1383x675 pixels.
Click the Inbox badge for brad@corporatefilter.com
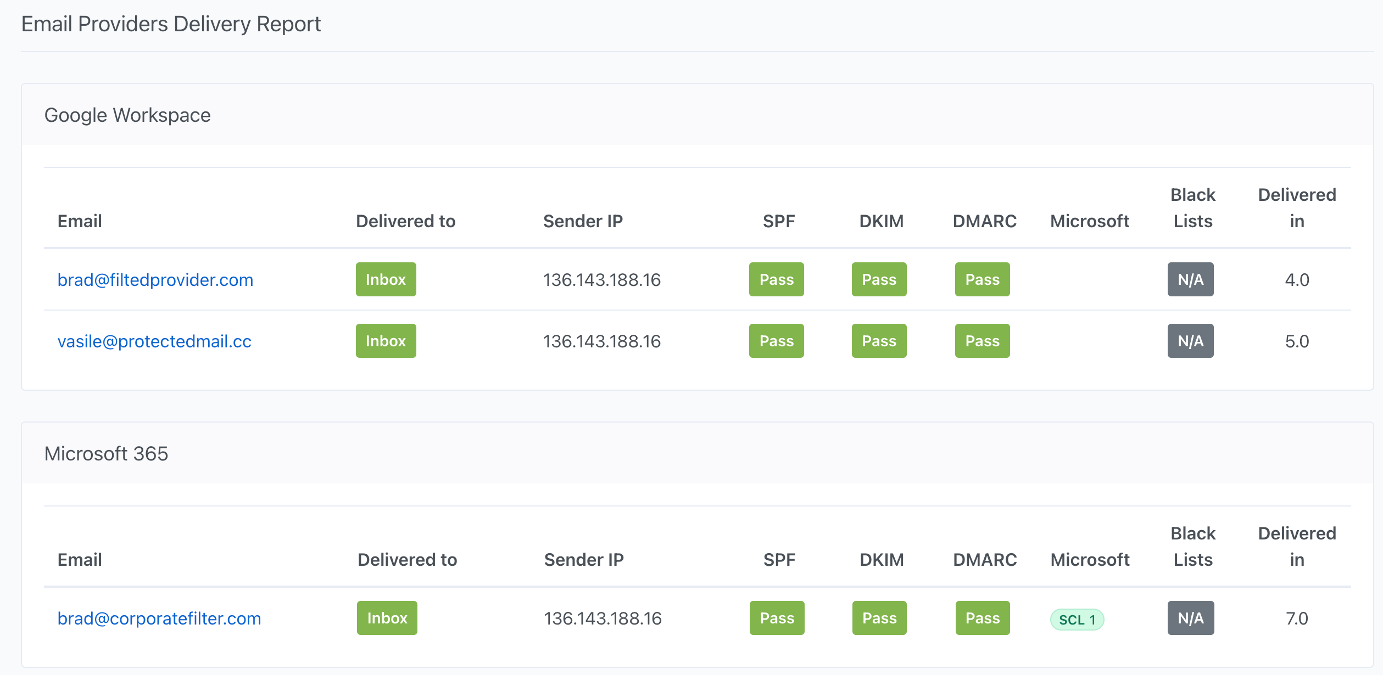(386, 618)
